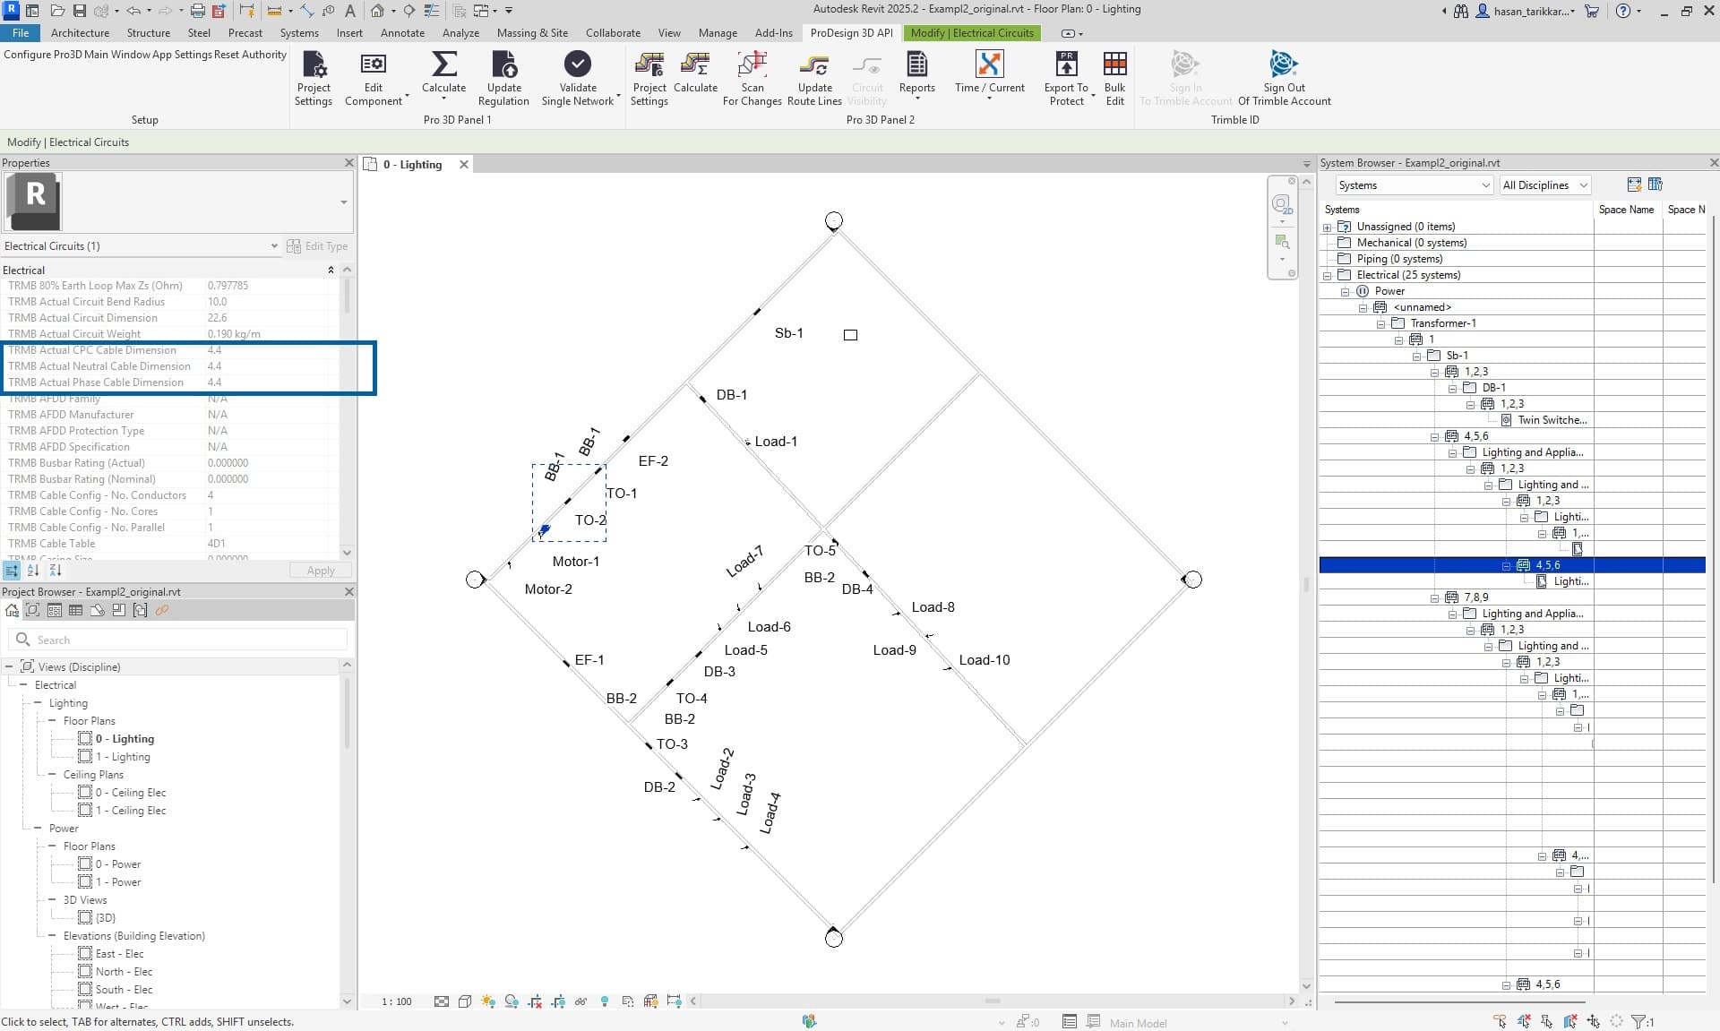
Task: Click Scan For Changes icon
Action: [752, 65]
